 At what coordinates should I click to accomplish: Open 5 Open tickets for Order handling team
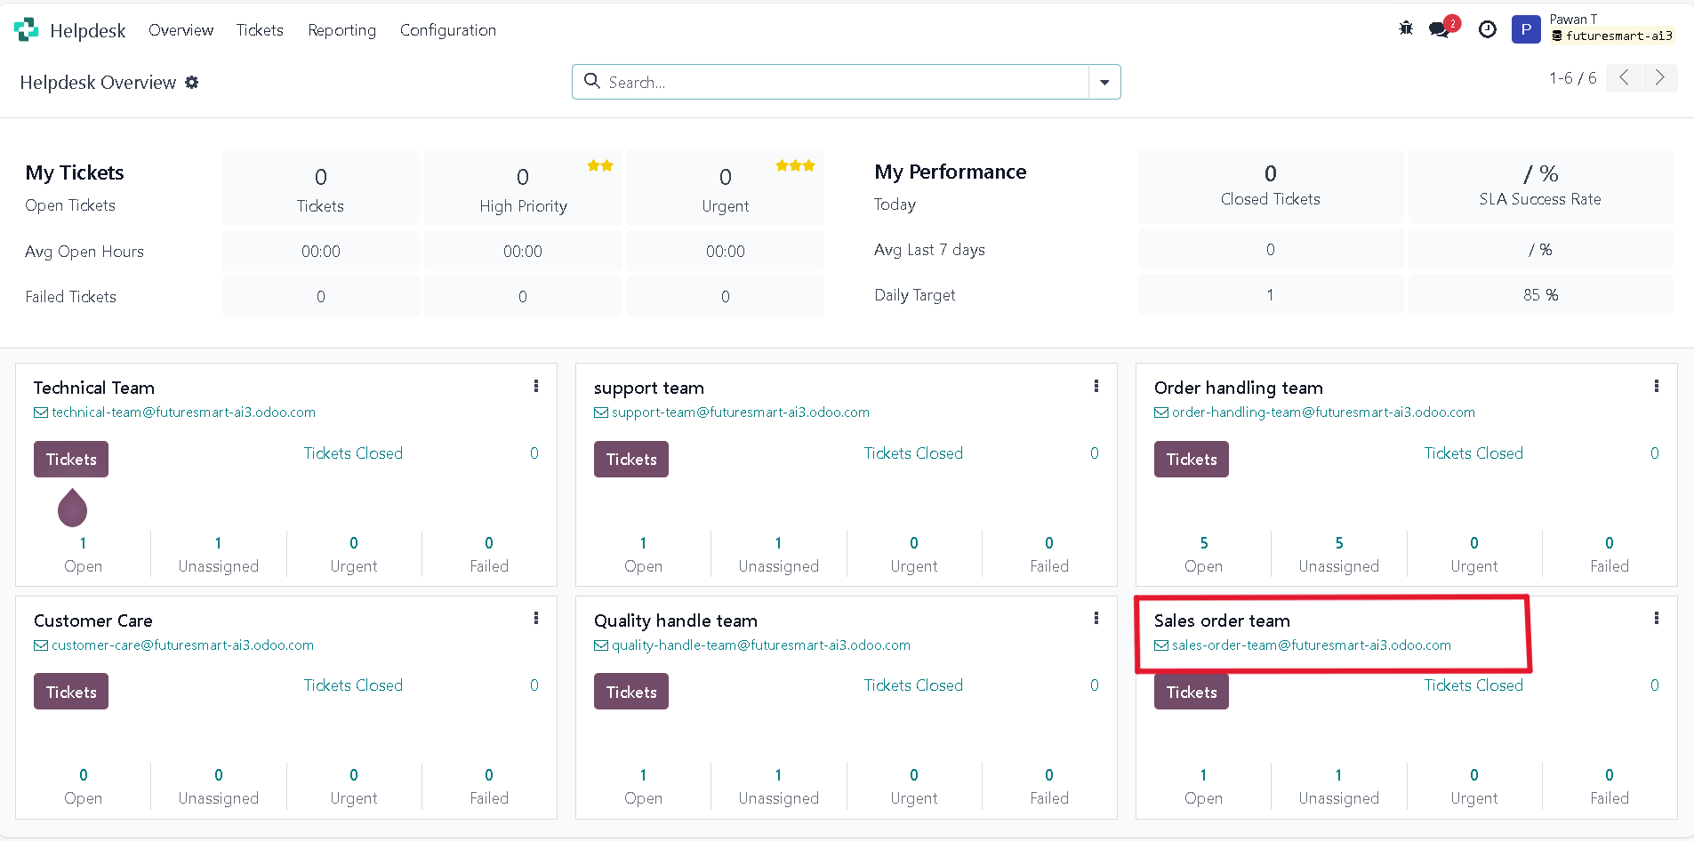click(x=1203, y=554)
